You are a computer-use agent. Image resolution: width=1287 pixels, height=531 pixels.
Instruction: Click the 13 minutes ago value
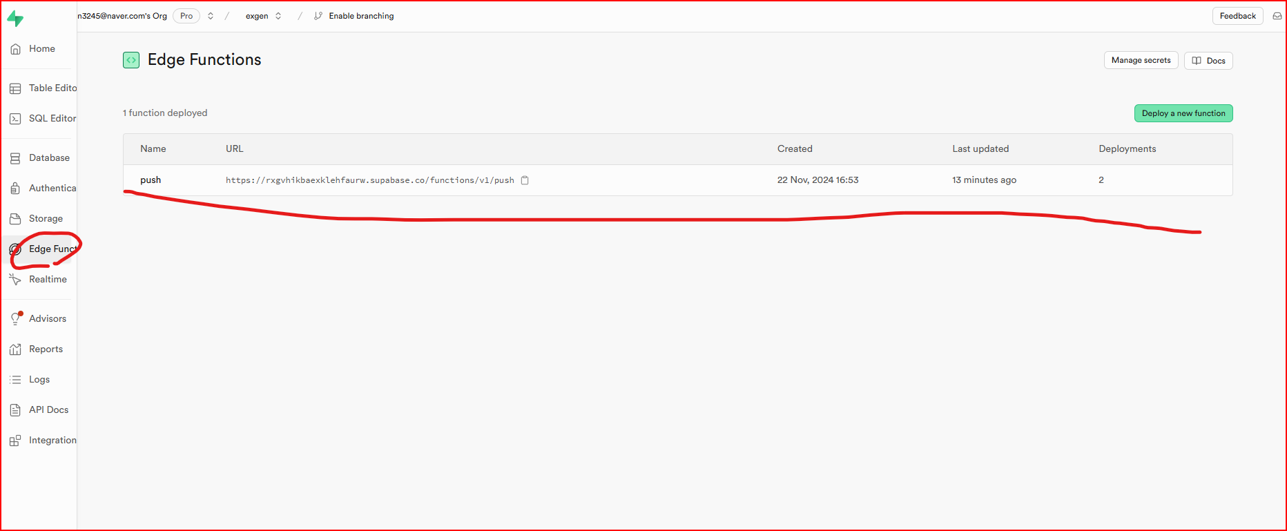[984, 180]
